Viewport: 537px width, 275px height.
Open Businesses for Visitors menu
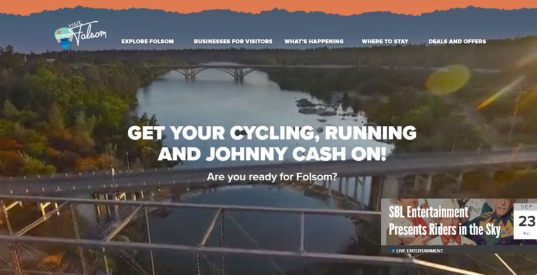(x=234, y=41)
